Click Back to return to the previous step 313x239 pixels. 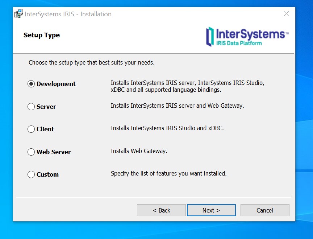coord(161,210)
